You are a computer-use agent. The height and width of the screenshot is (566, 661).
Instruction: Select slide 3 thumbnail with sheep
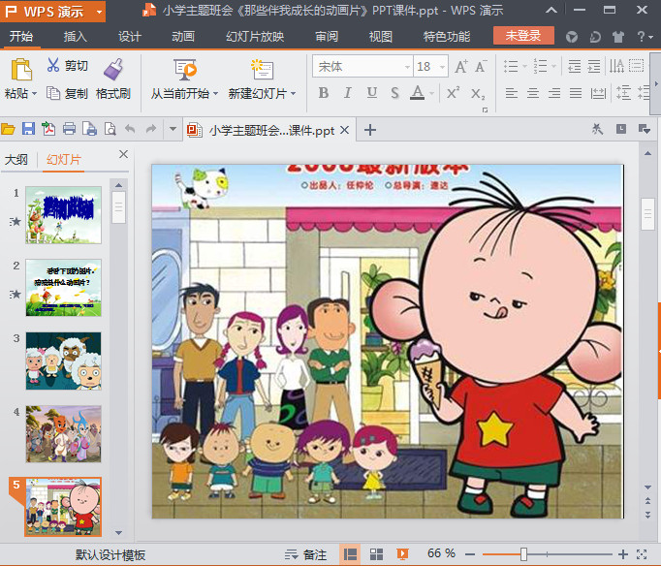click(64, 362)
